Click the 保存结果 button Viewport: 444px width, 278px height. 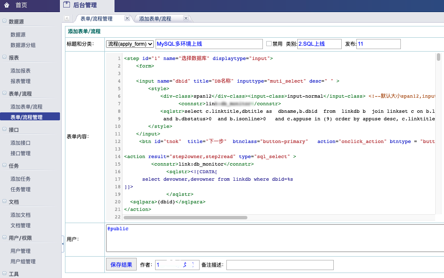(x=121, y=265)
